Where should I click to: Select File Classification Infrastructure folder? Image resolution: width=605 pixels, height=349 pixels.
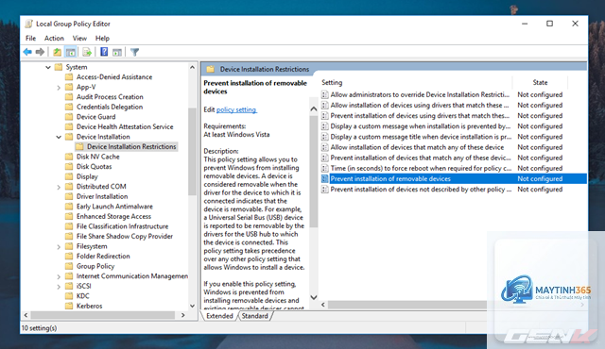pos(122,226)
